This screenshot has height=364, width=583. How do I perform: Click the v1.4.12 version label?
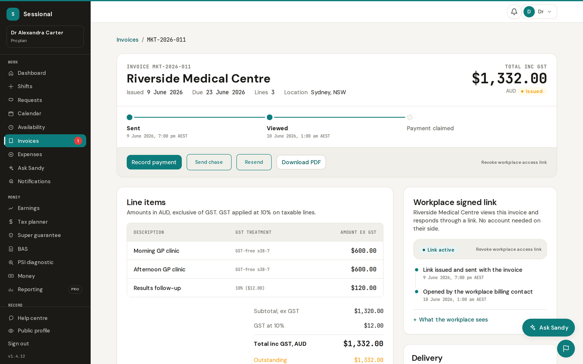17,356
